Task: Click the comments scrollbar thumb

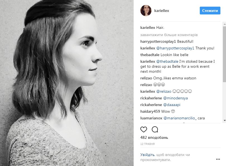Action: 224,54
